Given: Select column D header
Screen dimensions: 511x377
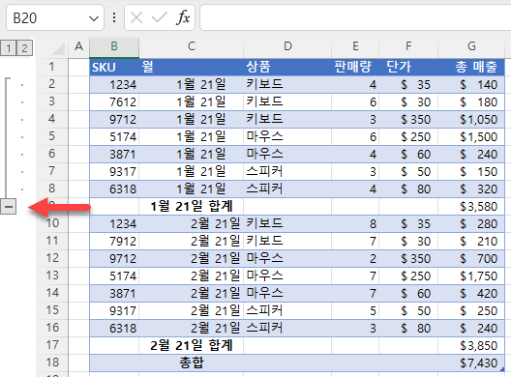Looking at the screenshot, I should 287,46.
